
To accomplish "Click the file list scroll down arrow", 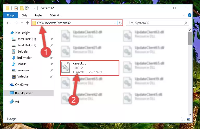I will click(190, 114).
